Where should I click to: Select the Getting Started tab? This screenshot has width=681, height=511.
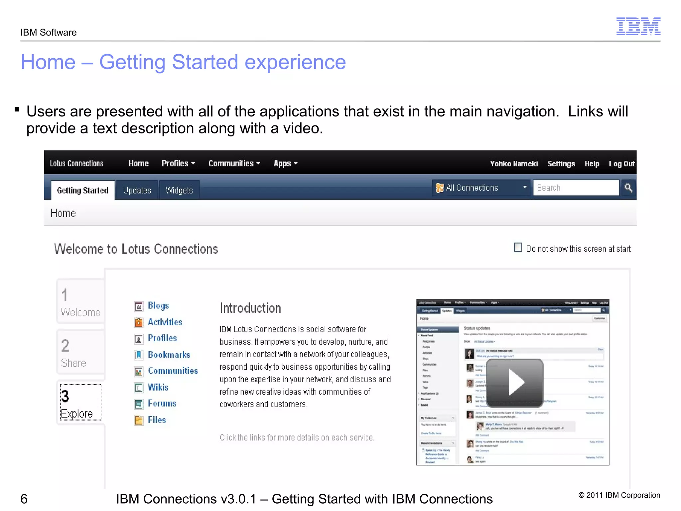(83, 190)
